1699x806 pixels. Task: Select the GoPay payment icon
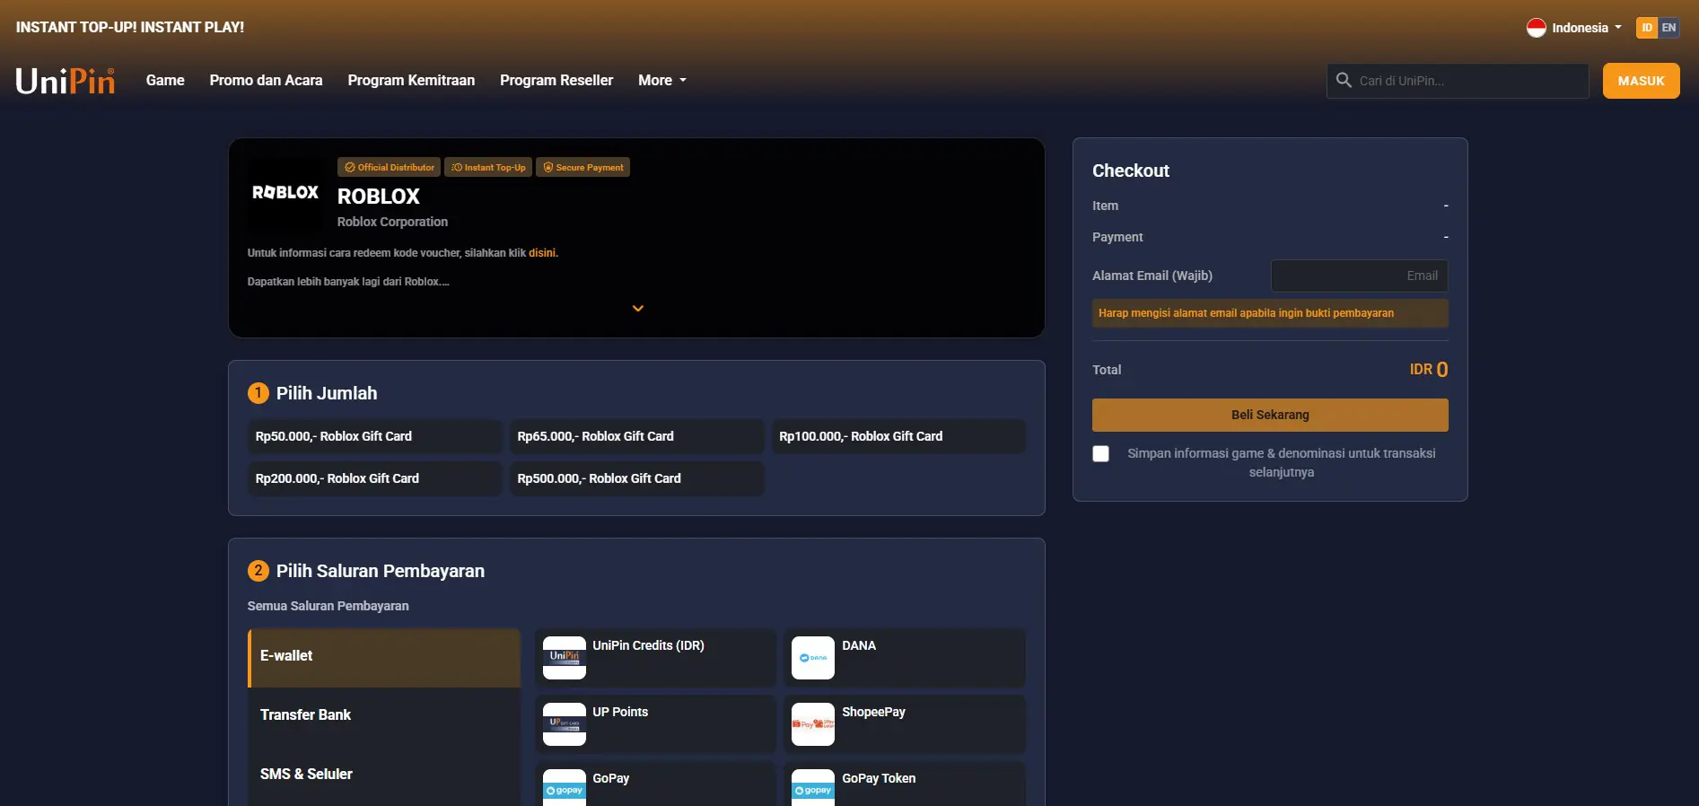565,788
